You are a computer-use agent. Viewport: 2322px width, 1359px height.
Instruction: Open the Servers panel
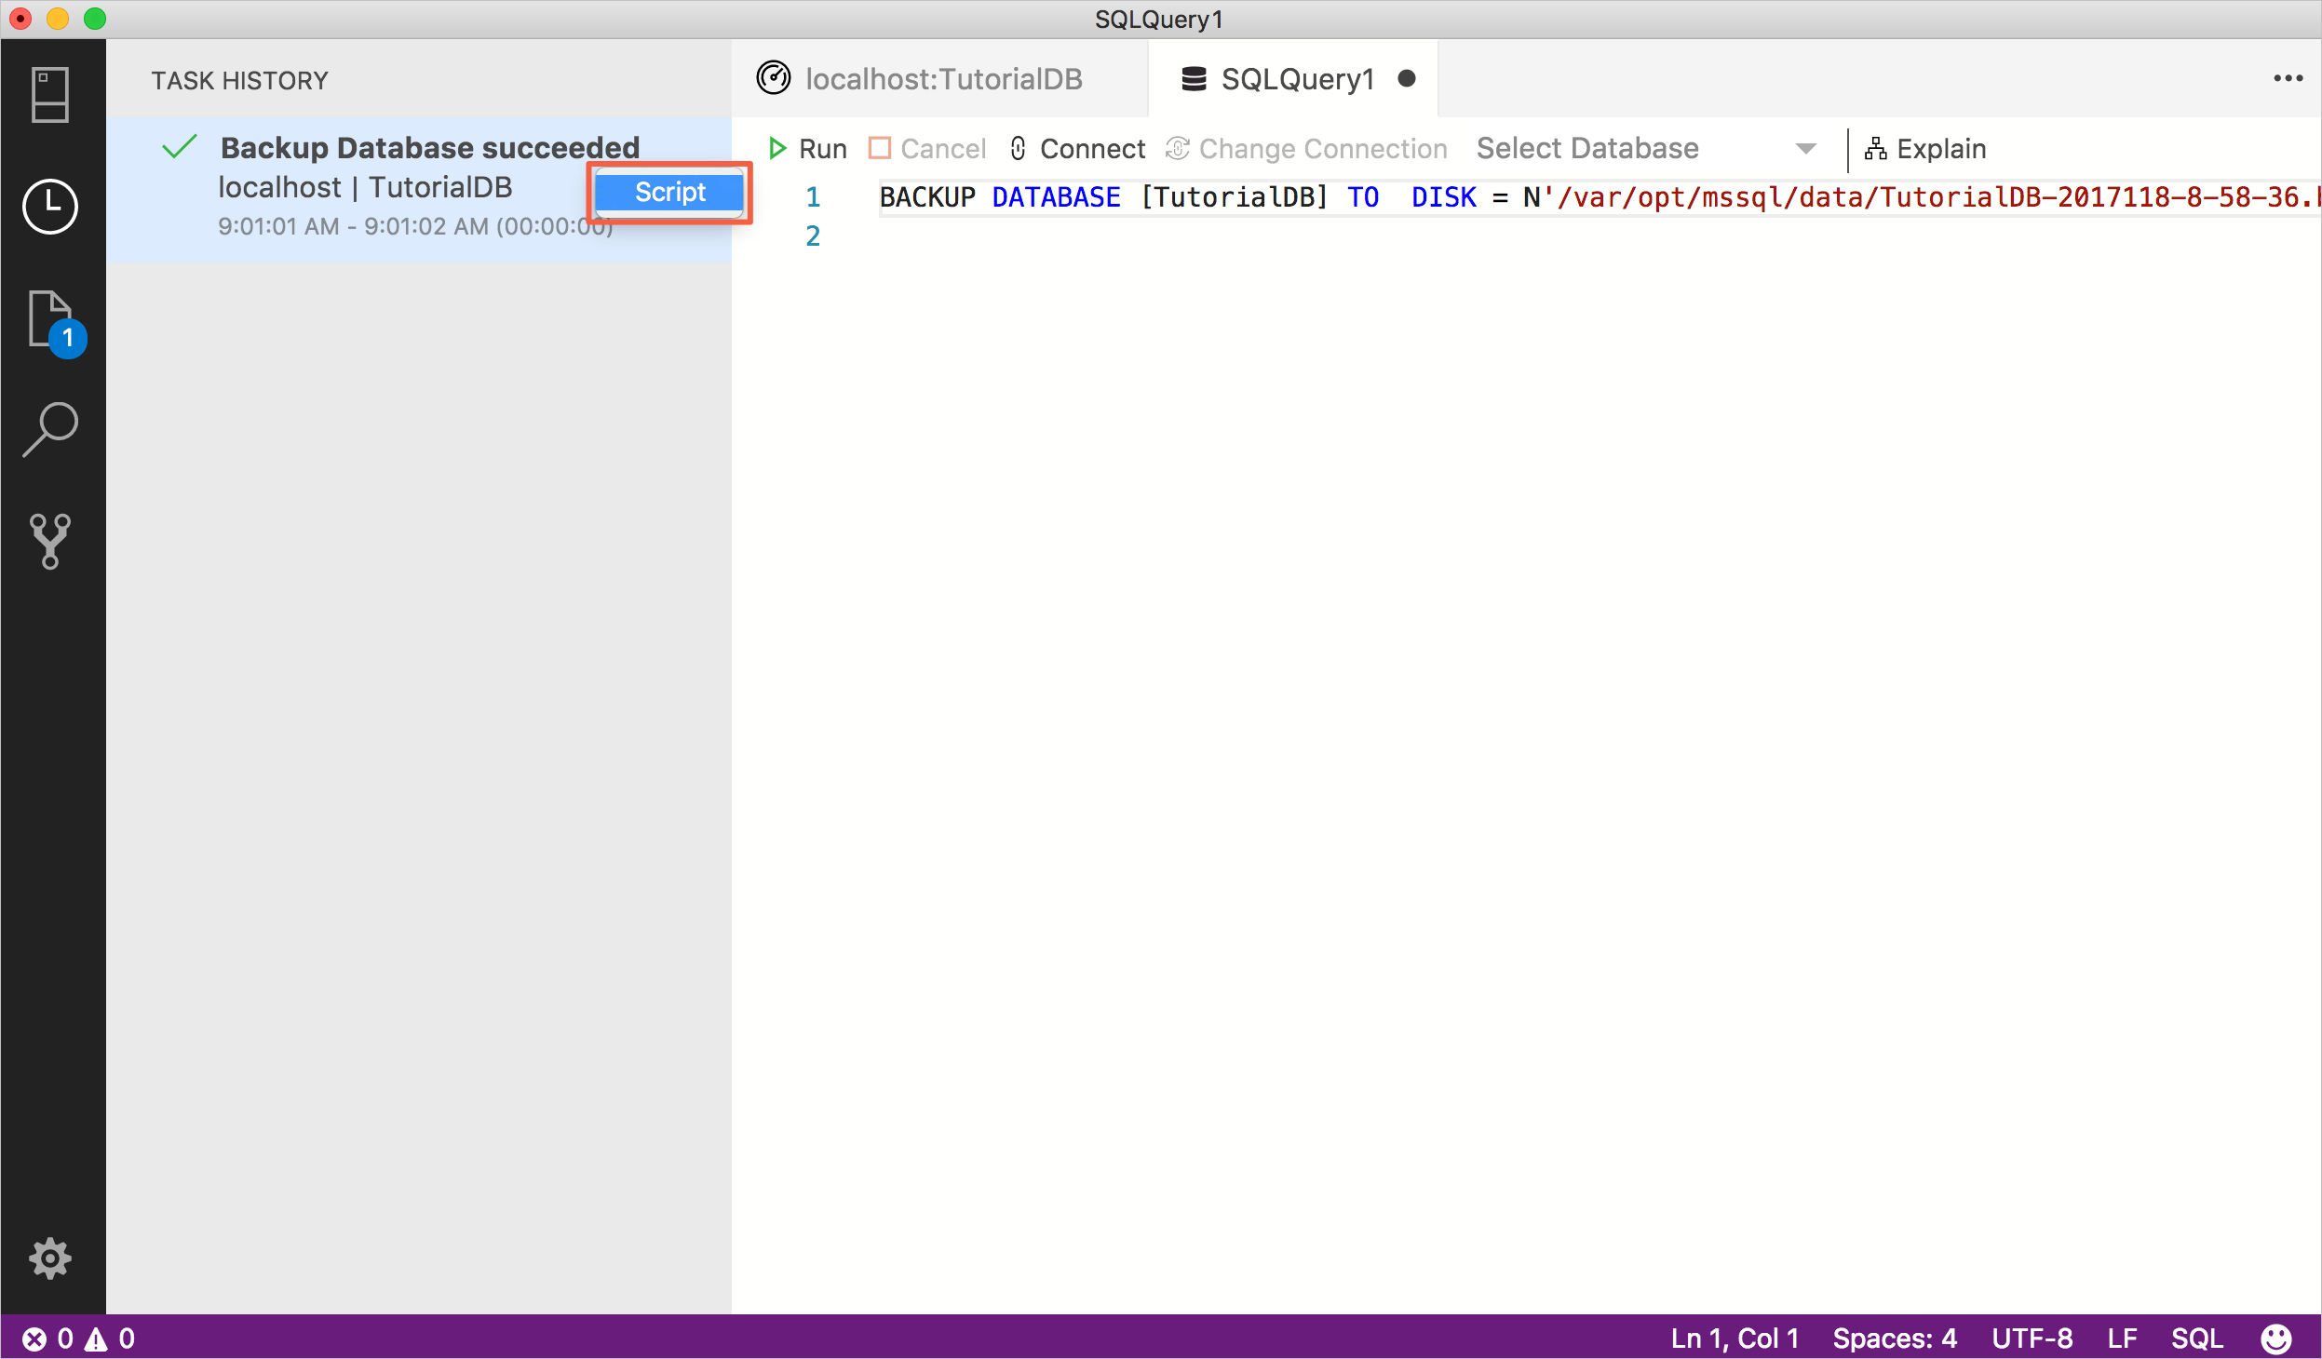(48, 93)
